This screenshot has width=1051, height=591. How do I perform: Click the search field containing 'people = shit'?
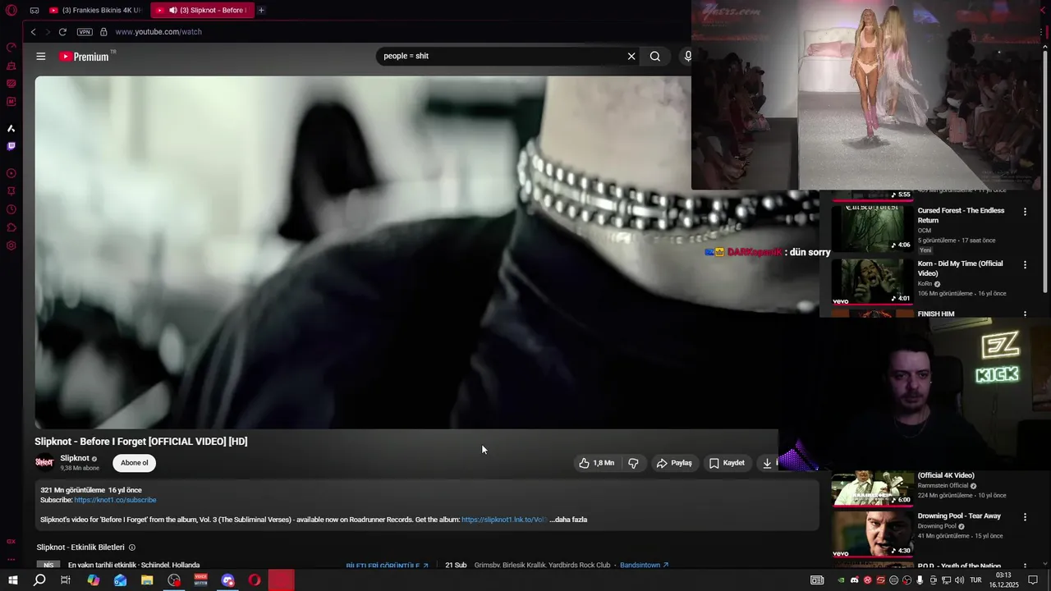coord(501,56)
